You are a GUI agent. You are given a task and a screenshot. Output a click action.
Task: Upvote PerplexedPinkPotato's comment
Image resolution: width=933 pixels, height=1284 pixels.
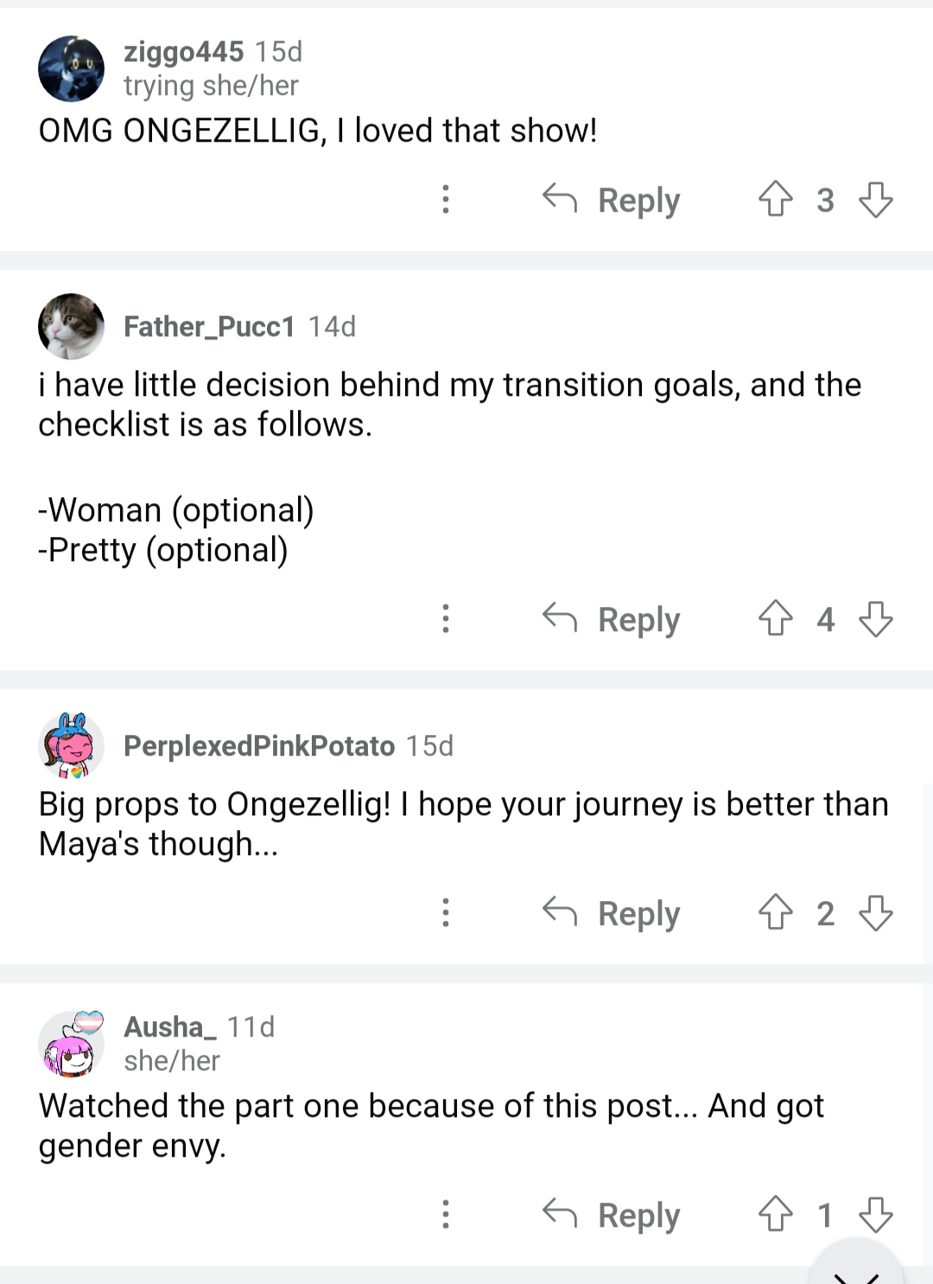(775, 913)
